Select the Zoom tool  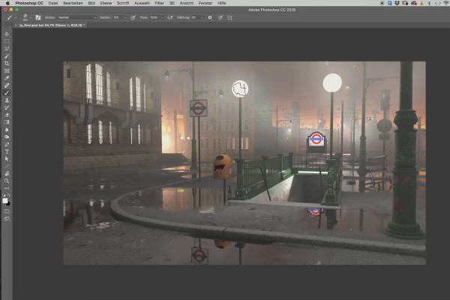point(7,181)
